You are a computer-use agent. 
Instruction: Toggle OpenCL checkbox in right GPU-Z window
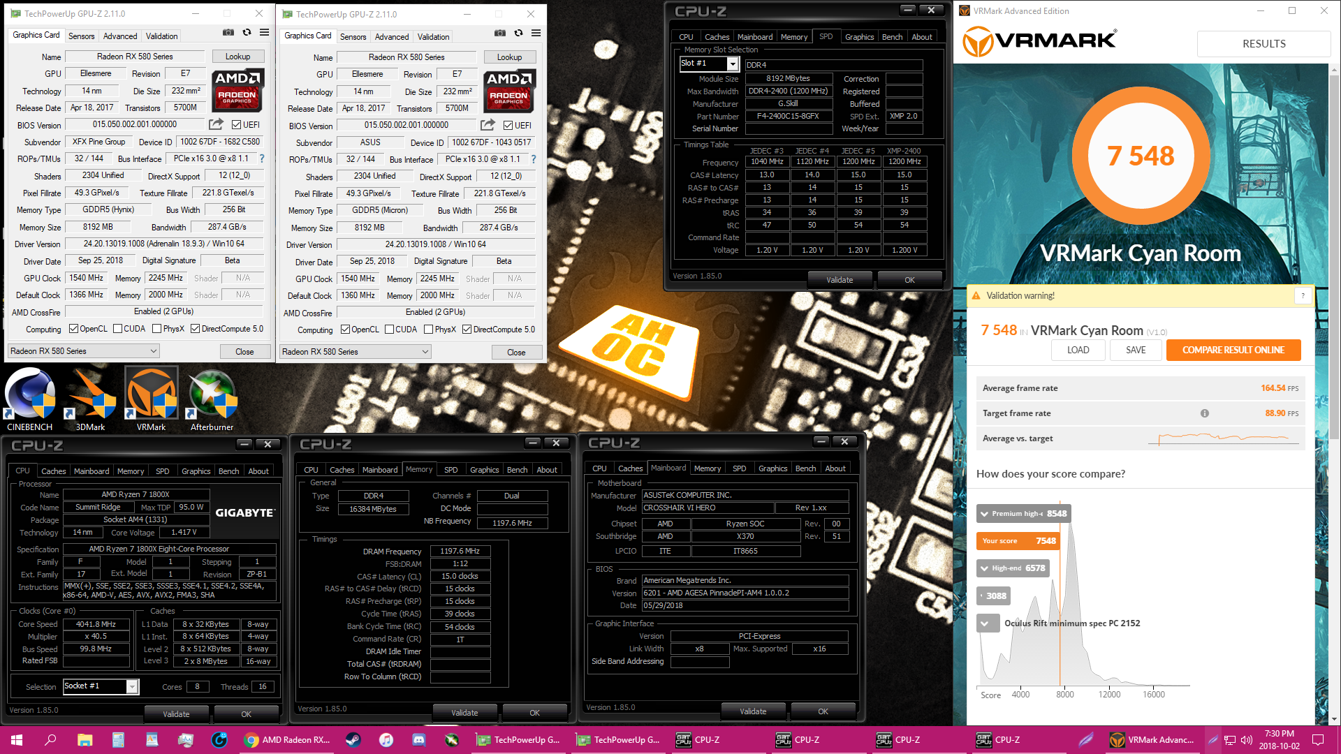[345, 330]
